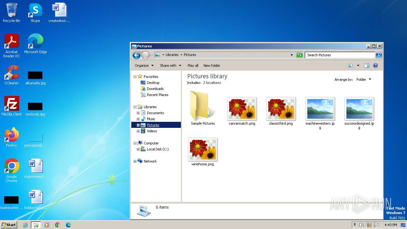Expand the Videos library node
The width and height of the screenshot is (407, 229).
[x=138, y=131]
